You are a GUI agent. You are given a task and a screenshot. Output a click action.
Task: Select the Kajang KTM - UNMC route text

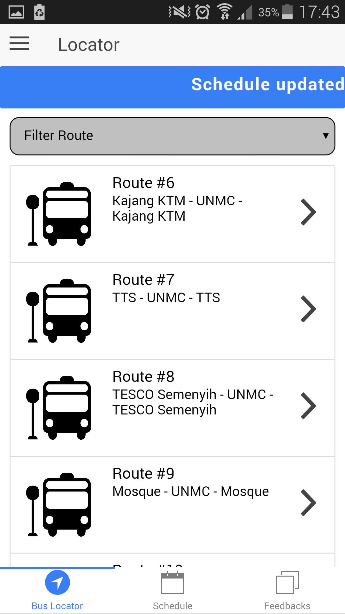[x=177, y=209]
